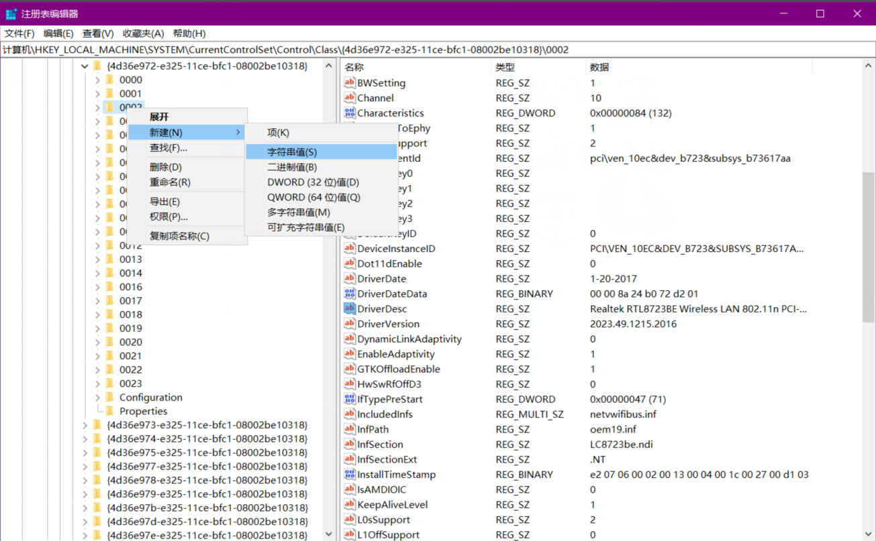Click the icon beside InfSection

(x=349, y=444)
